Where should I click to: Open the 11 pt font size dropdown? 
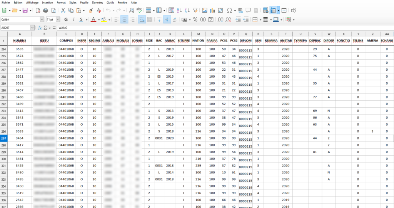(x=58, y=20)
